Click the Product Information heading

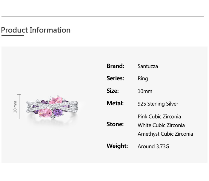pos(36,30)
